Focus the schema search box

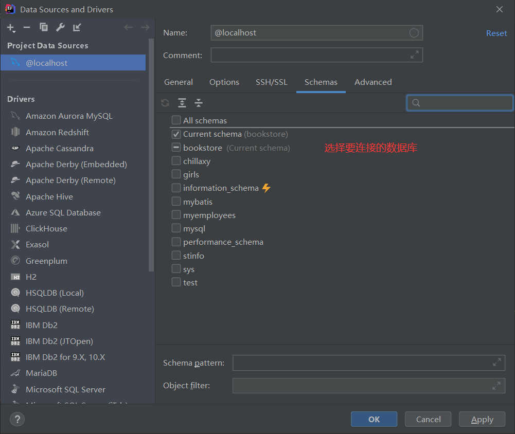coord(460,103)
